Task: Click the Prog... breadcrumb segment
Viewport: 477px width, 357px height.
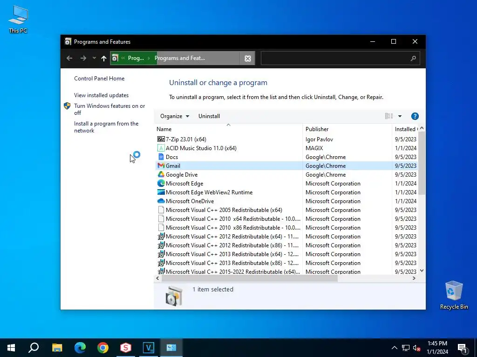Action: (x=136, y=58)
